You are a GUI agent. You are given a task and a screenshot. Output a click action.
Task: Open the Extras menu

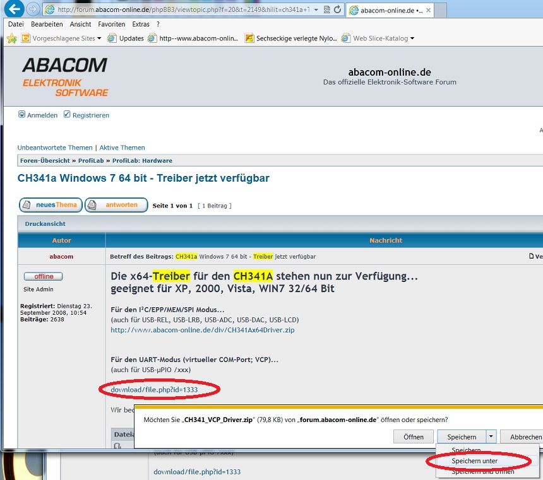pyautogui.click(x=141, y=24)
